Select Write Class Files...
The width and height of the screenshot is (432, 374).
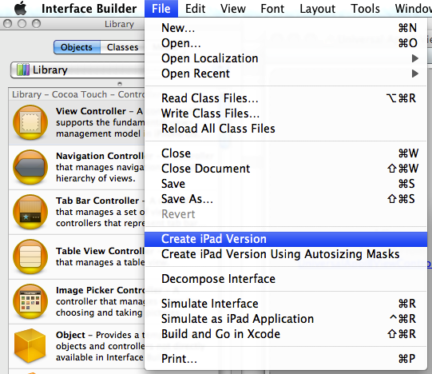(286, 113)
